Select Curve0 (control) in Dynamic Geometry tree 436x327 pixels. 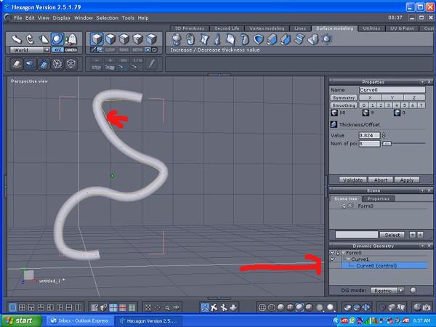(x=384, y=265)
